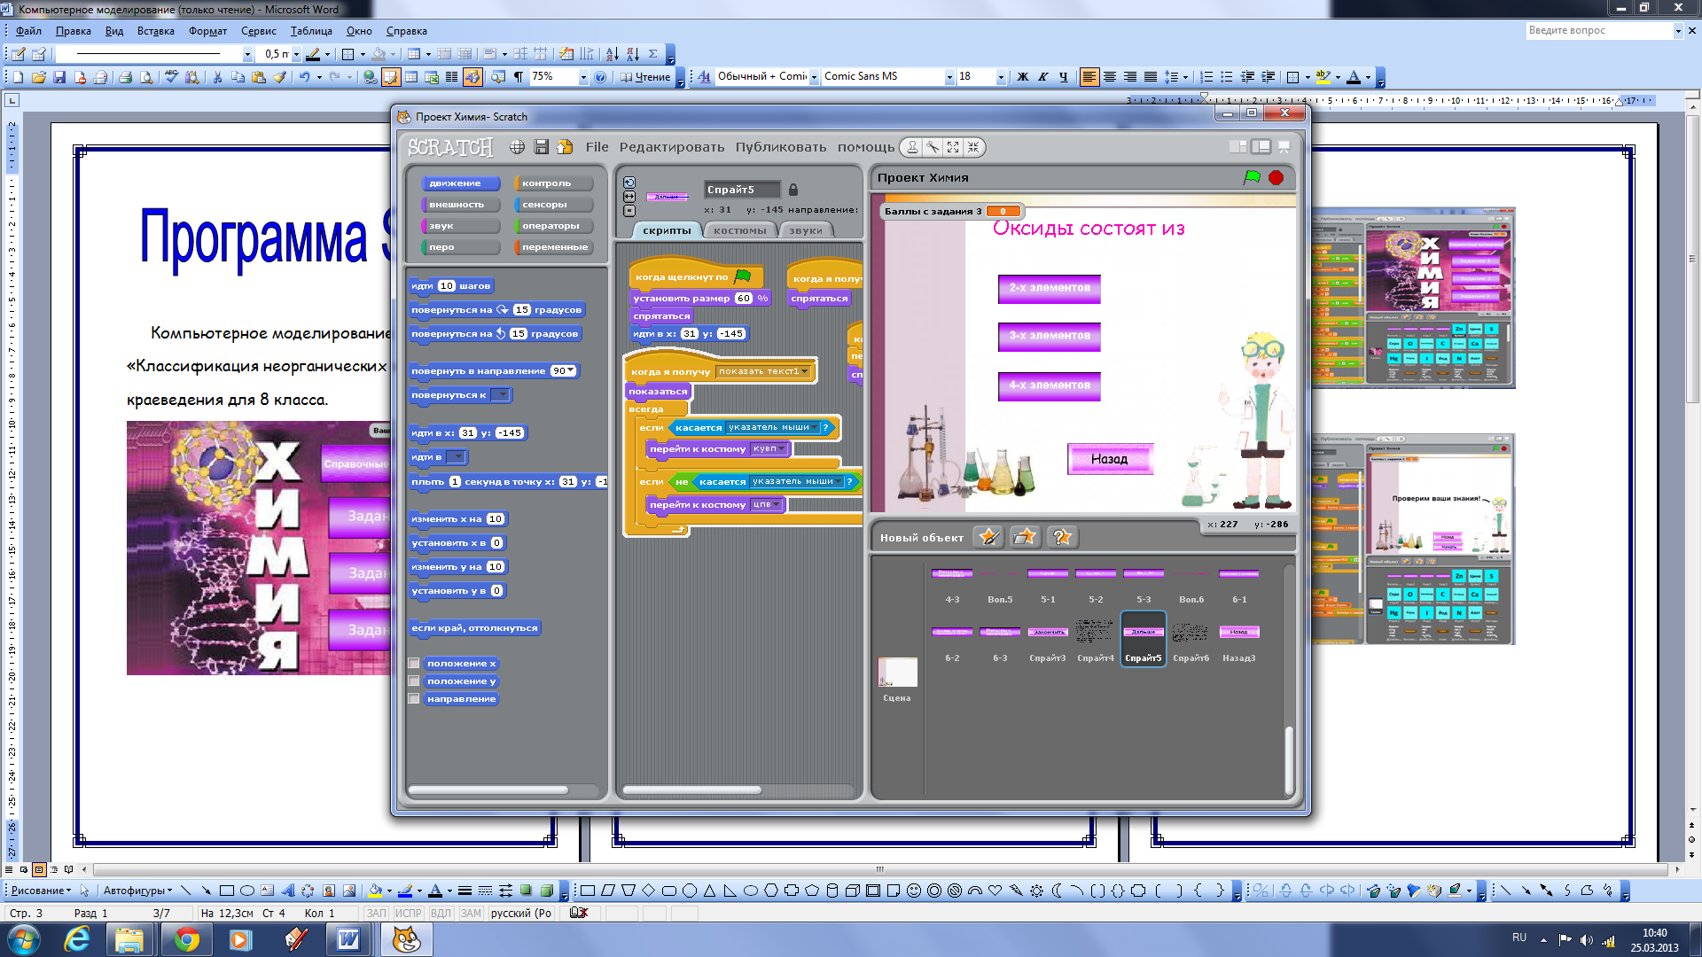Open the Таблица menu in Word

311,31
